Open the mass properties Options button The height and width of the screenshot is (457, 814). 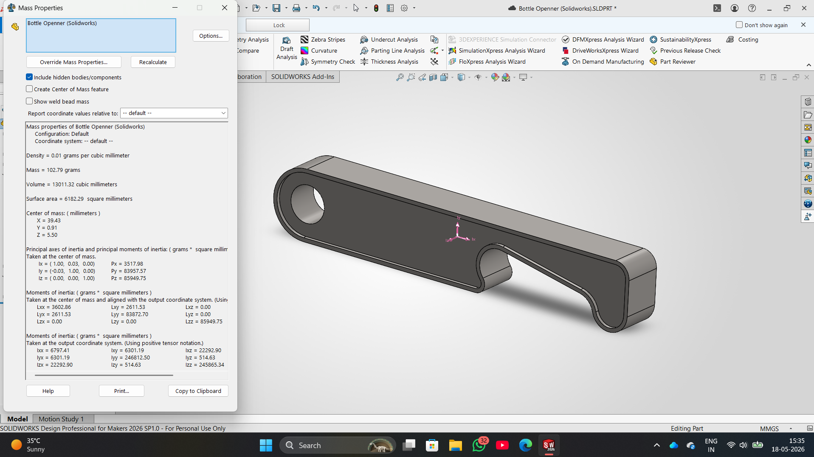click(211, 36)
